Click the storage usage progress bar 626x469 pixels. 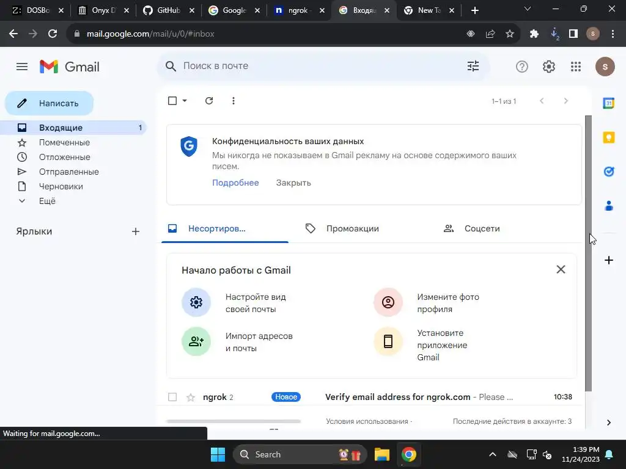(x=233, y=421)
